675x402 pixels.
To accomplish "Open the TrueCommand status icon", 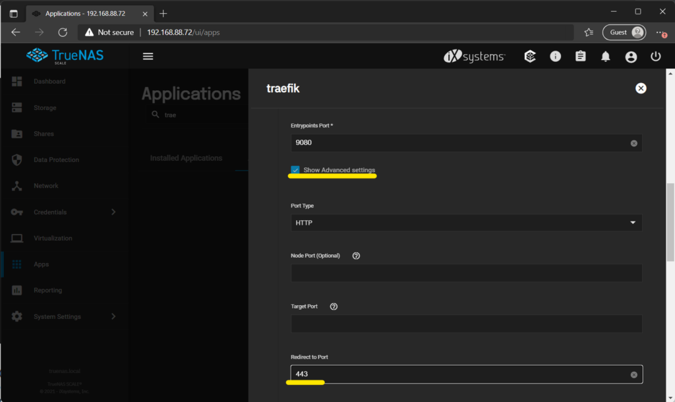I will (530, 57).
